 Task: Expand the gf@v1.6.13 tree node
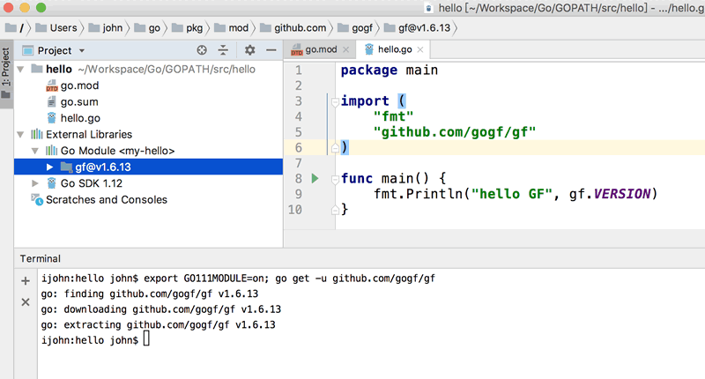pyautogui.click(x=50, y=167)
